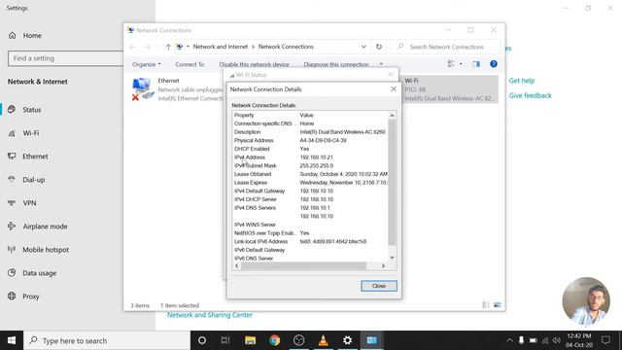Switch to large icons view in status bar
622x350 pixels.
click(497, 304)
